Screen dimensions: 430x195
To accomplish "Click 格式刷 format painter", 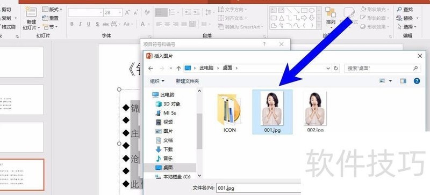I will coord(8,27).
